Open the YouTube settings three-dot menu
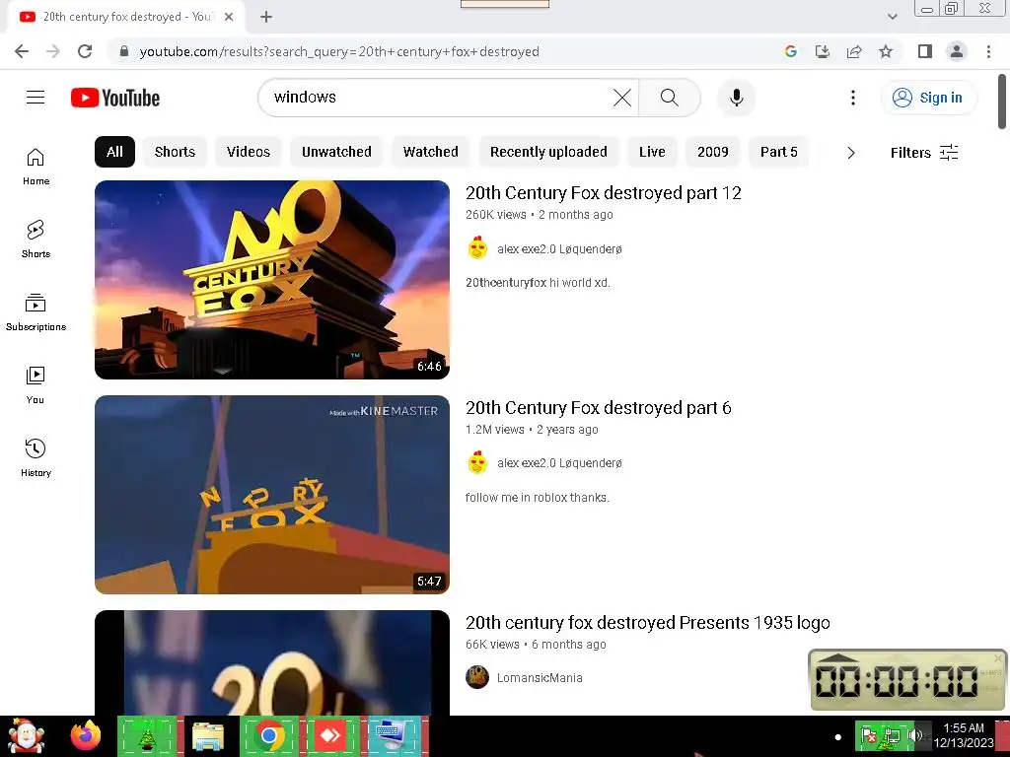Viewport: 1010px width, 757px height. pyautogui.click(x=853, y=98)
